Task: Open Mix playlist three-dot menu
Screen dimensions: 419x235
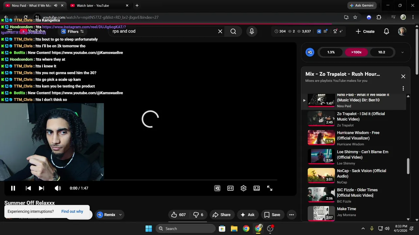Action: 403,88
